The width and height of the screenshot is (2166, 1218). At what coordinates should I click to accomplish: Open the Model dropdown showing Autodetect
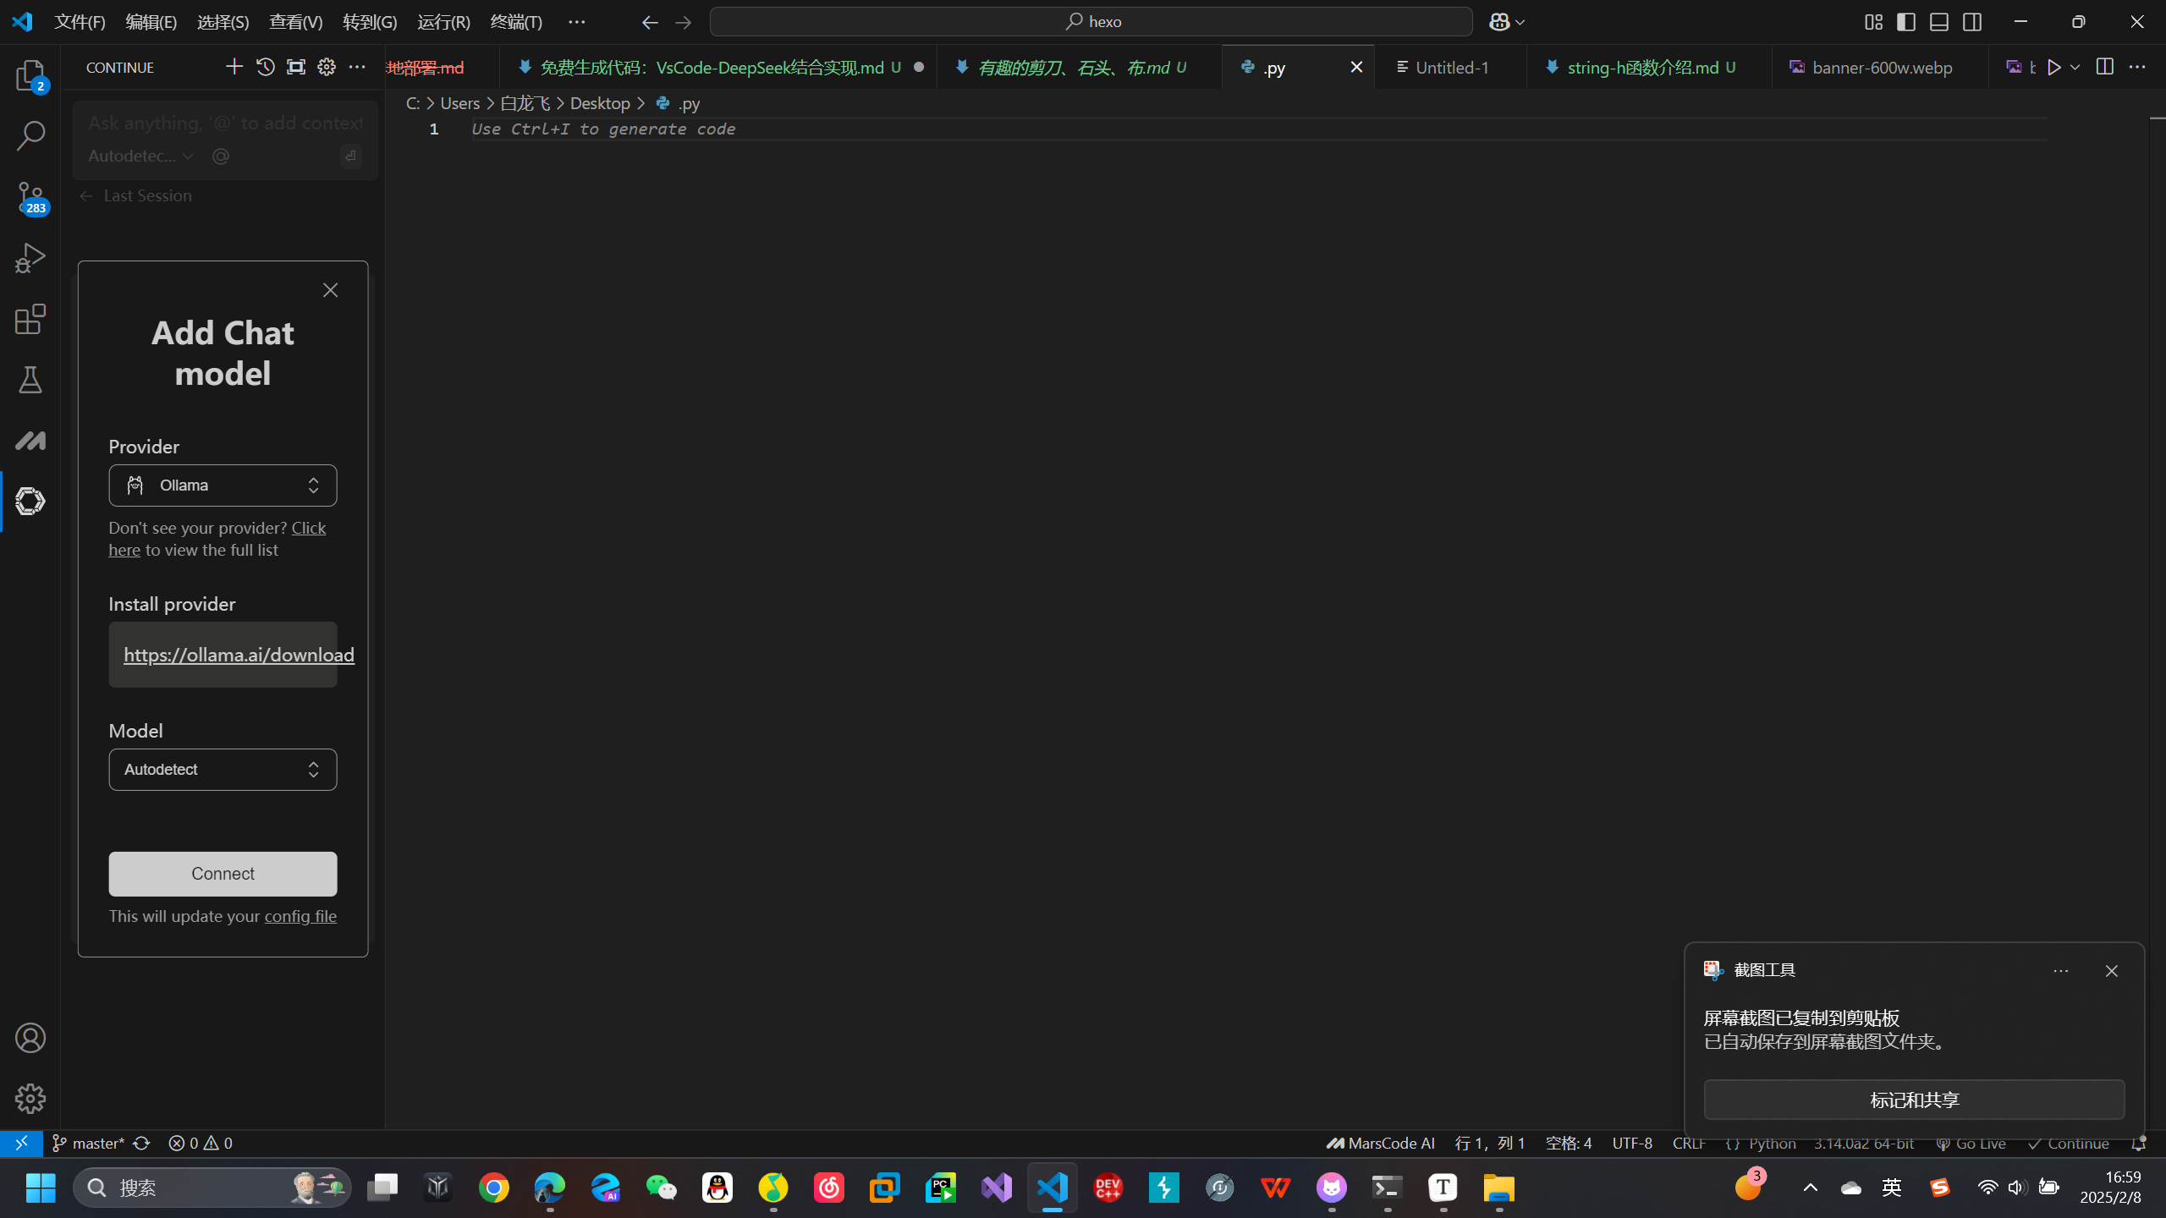click(223, 770)
